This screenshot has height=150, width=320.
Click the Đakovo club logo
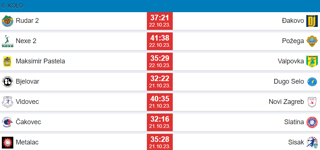point(312,21)
